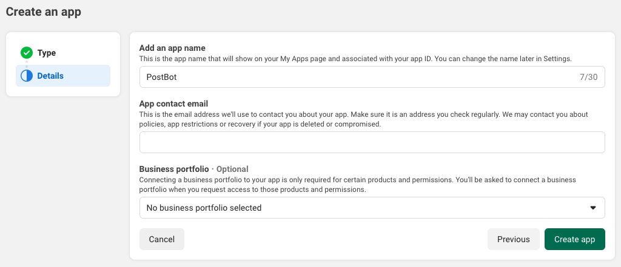Focus the app name field containing PostBot
This screenshot has width=621, height=267.
[352, 77]
